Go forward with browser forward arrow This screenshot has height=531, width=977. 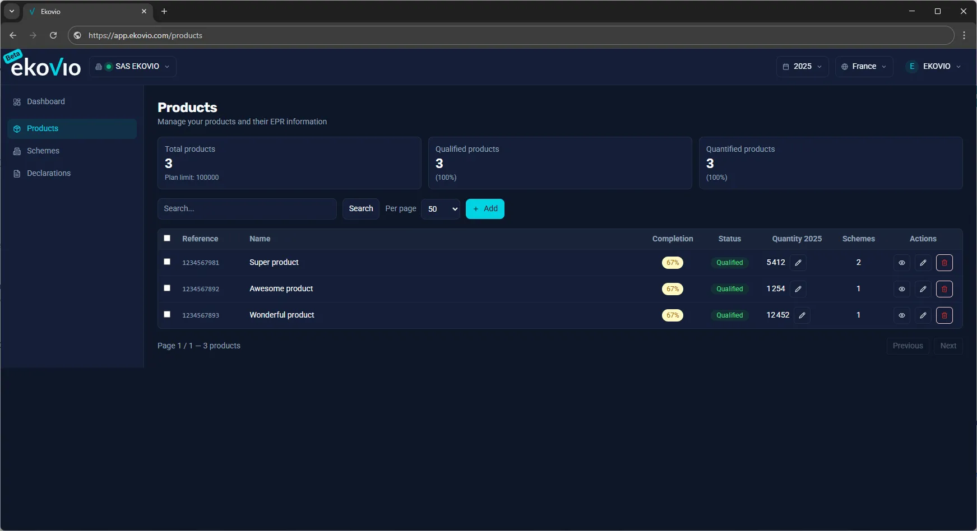pyautogui.click(x=33, y=35)
